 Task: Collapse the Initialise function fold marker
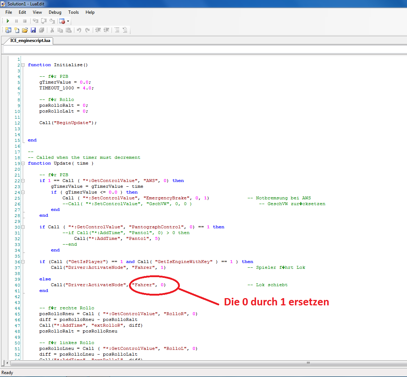[23, 65]
